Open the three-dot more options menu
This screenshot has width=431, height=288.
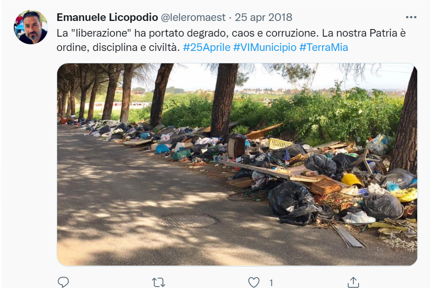411,17
